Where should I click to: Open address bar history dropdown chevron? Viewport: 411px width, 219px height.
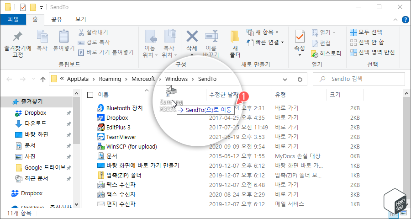click(x=285, y=79)
